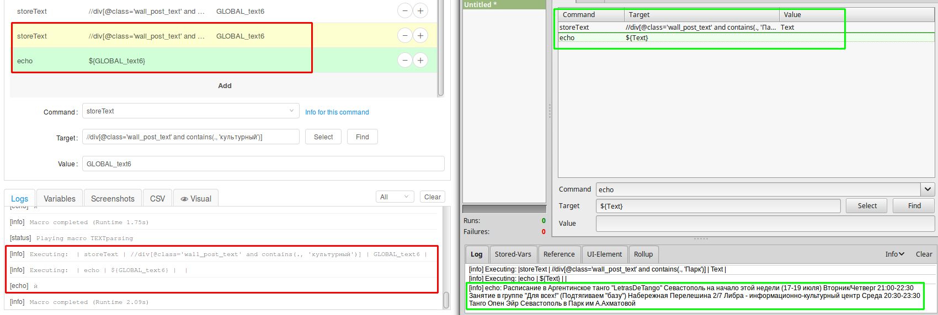Open the Visual tab with the eye icon
This screenshot has height=315, width=938.
tap(196, 199)
